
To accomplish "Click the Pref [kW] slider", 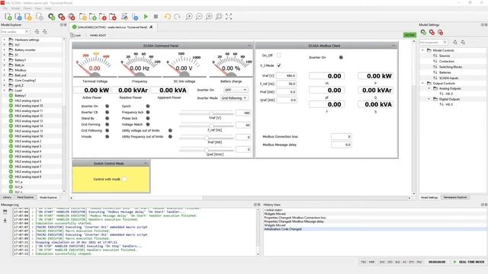I will coord(207,139).
